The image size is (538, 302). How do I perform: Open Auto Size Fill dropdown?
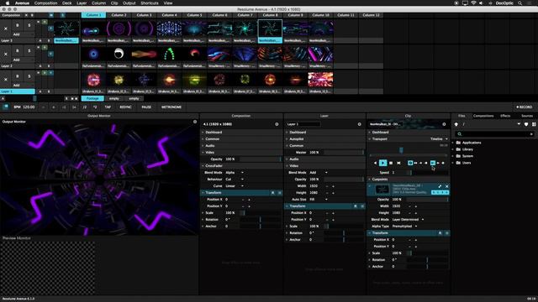319,200
